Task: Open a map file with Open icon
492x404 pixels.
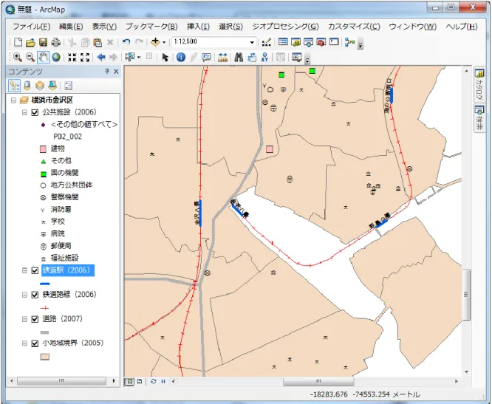Action: [30, 42]
